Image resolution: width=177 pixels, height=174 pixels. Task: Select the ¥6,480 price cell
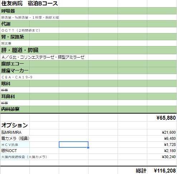click(x=162, y=138)
